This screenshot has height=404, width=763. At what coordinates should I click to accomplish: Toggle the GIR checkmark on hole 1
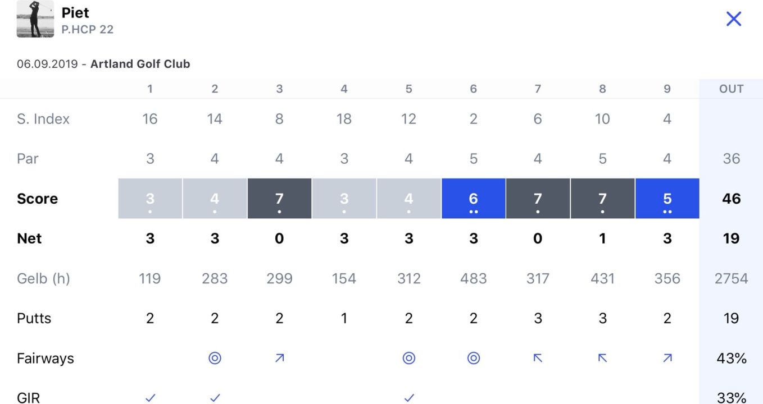150,398
